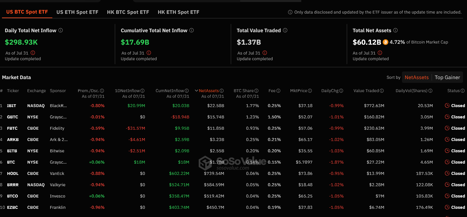This screenshot has width=467, height=217.
Task: Click info icon next to Daily Total Net Inflow
Action: pos(61,30)
